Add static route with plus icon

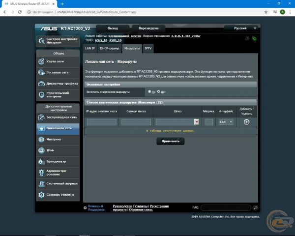(x=246, y=122)
